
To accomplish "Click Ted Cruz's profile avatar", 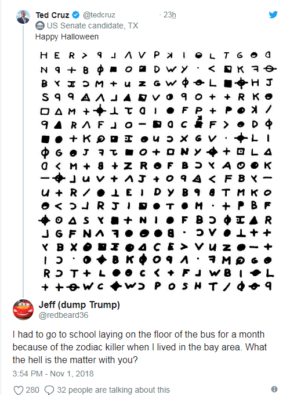I will 23,17.
